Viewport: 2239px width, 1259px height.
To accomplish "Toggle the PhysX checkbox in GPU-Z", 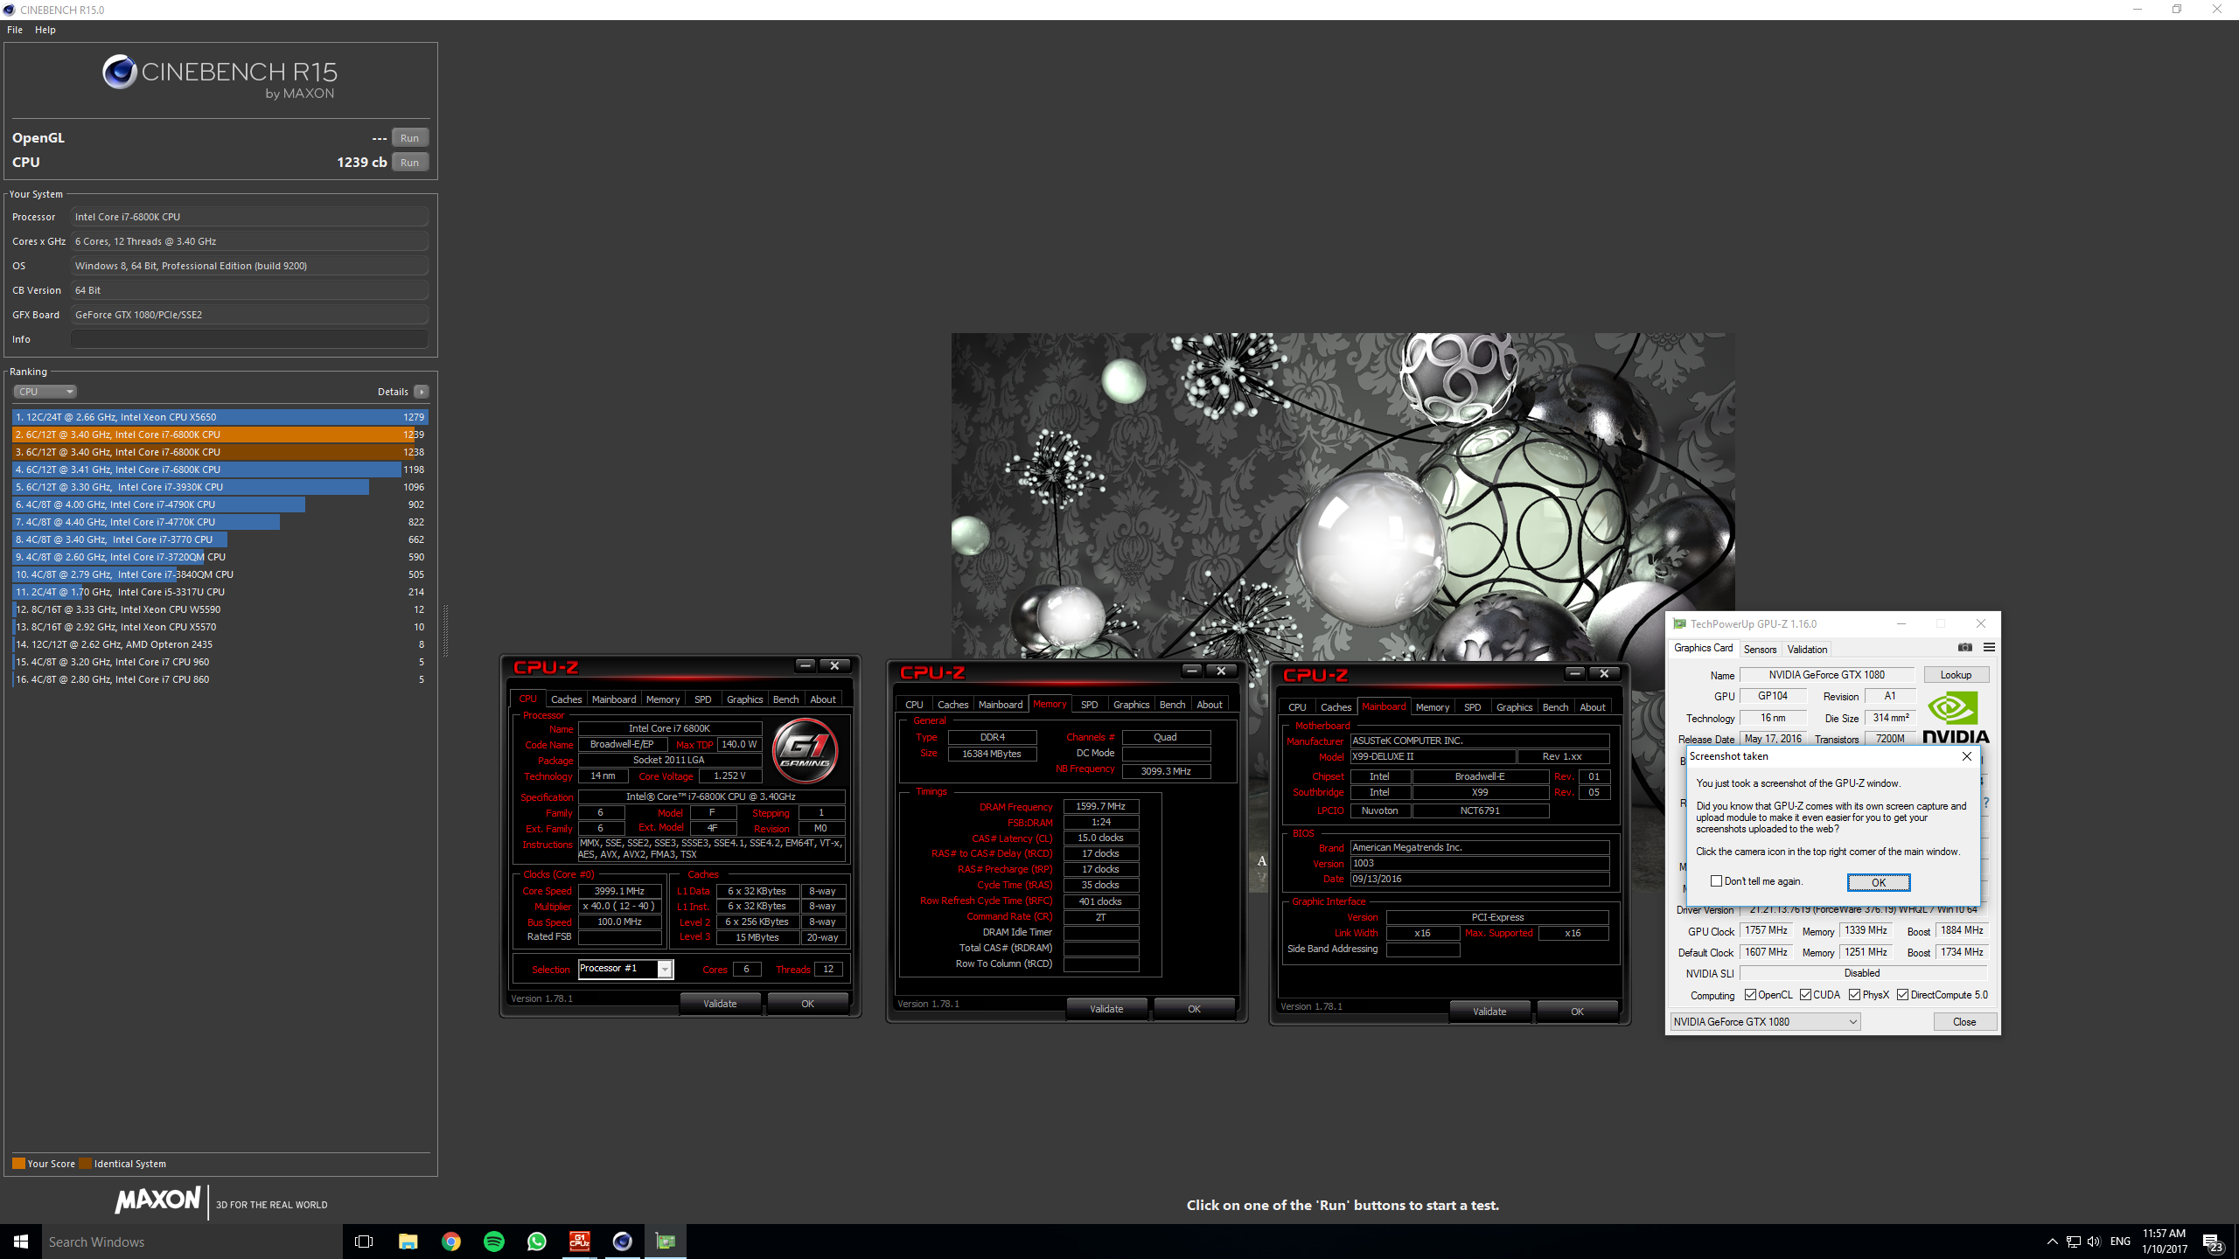I will [1854, 995].
